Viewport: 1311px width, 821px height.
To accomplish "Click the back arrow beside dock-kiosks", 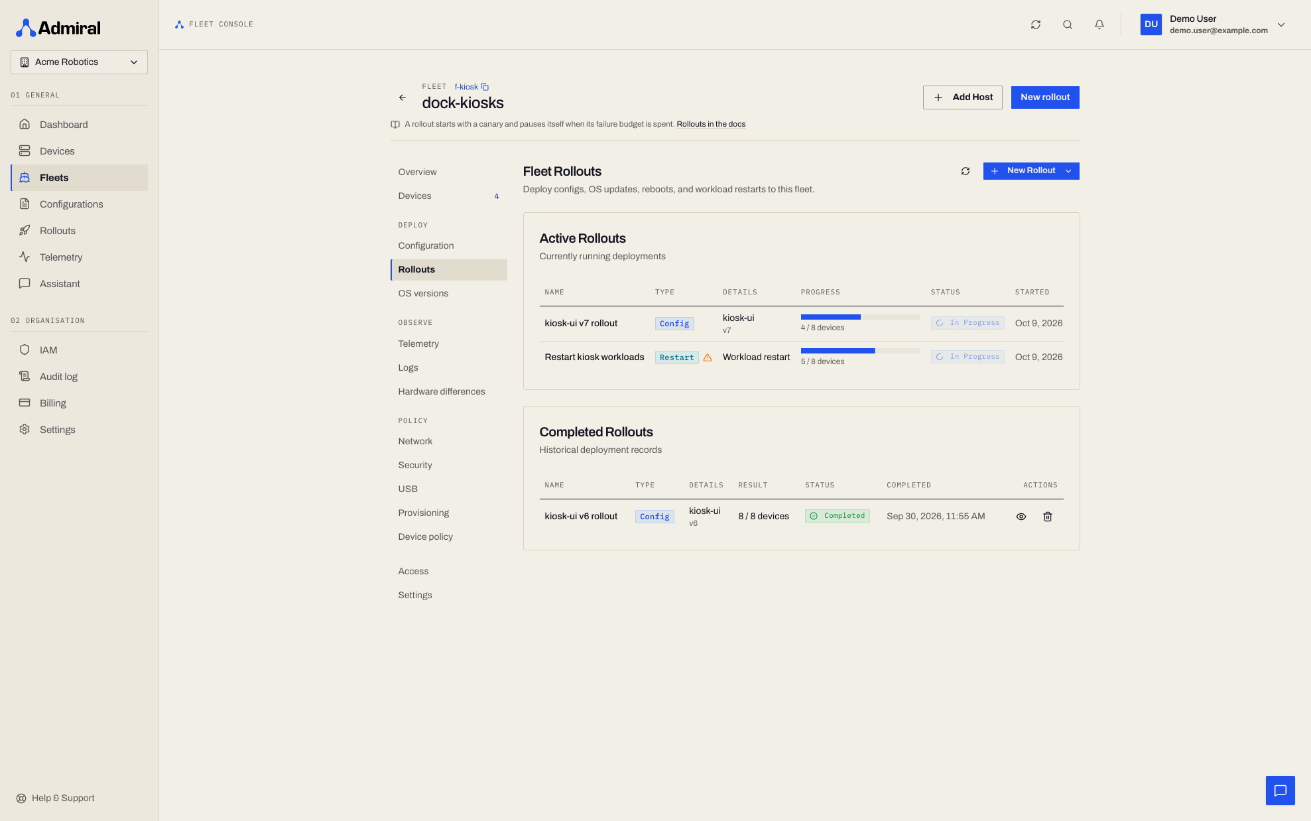I will (x=403, y=97).
